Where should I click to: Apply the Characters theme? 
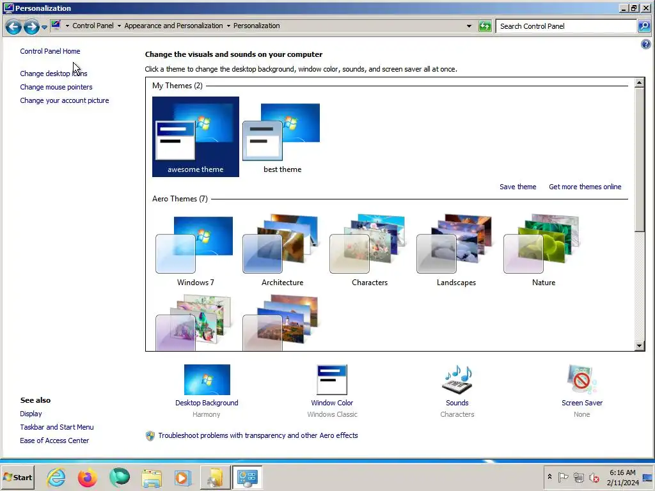pos(369,250)
